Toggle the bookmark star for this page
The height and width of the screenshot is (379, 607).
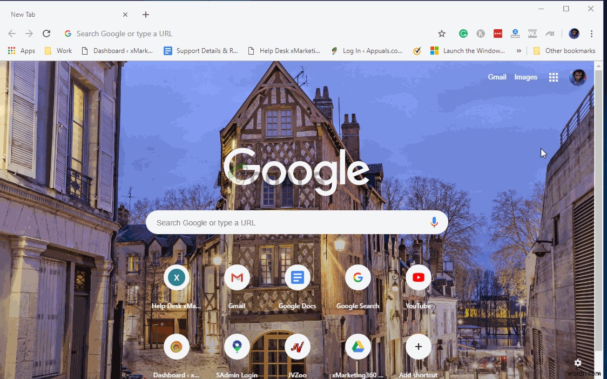click(442, 34)
